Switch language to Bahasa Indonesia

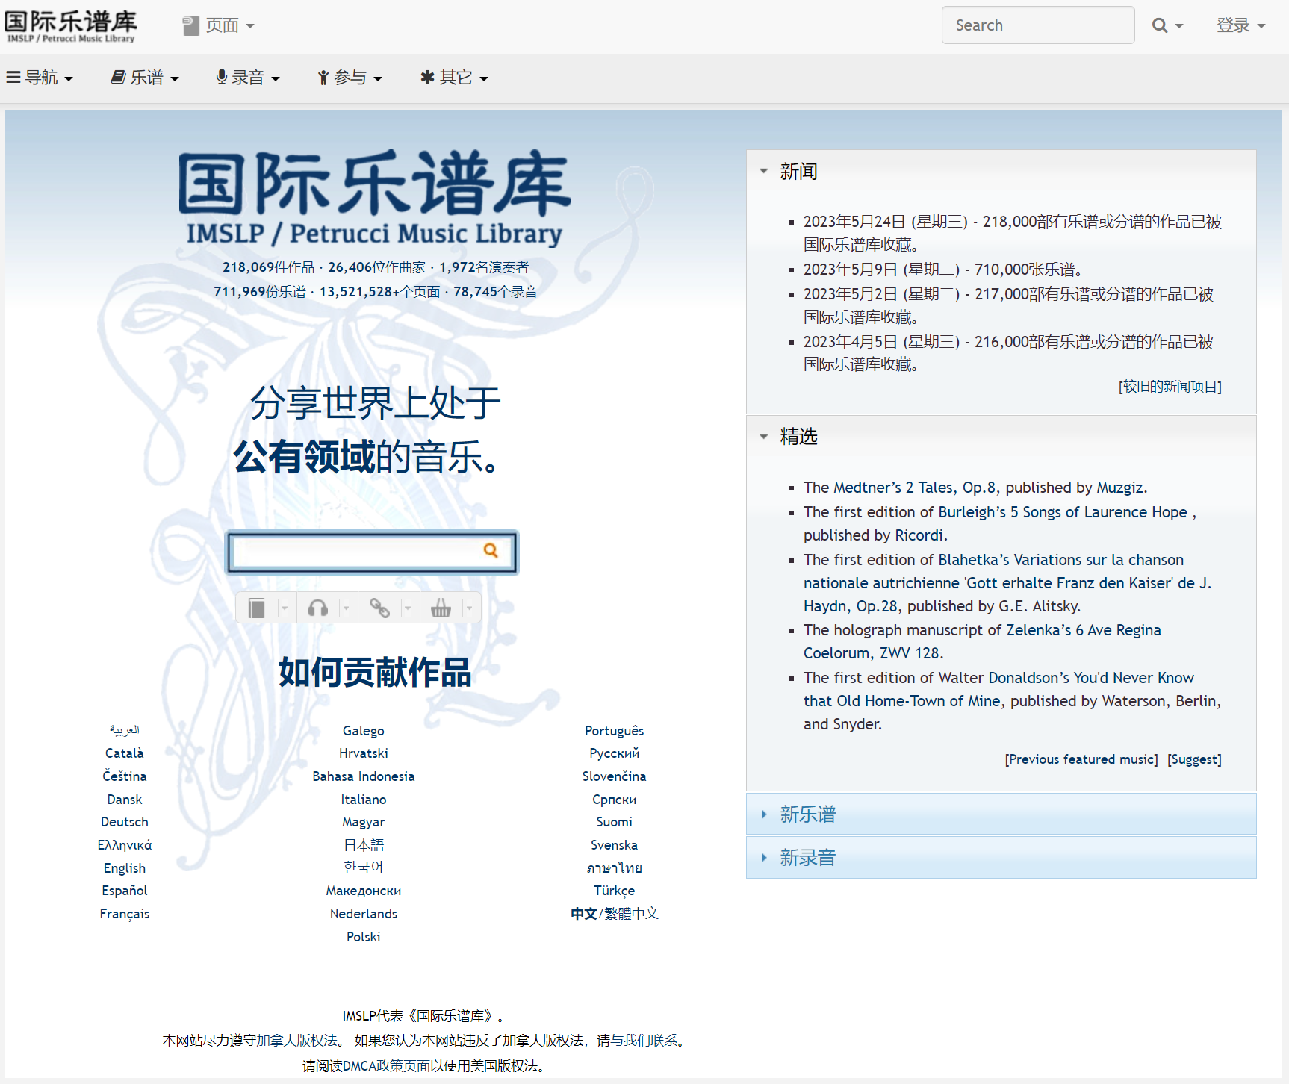click(x=364, y=776)
